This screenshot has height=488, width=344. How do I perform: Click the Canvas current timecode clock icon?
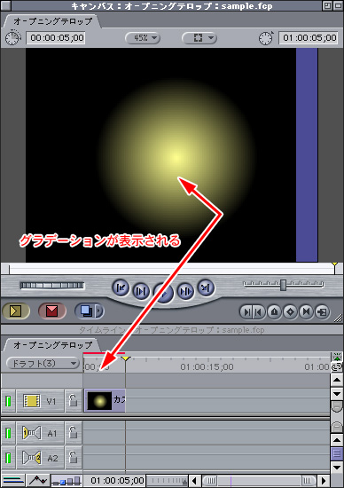(x=266, y=38)
